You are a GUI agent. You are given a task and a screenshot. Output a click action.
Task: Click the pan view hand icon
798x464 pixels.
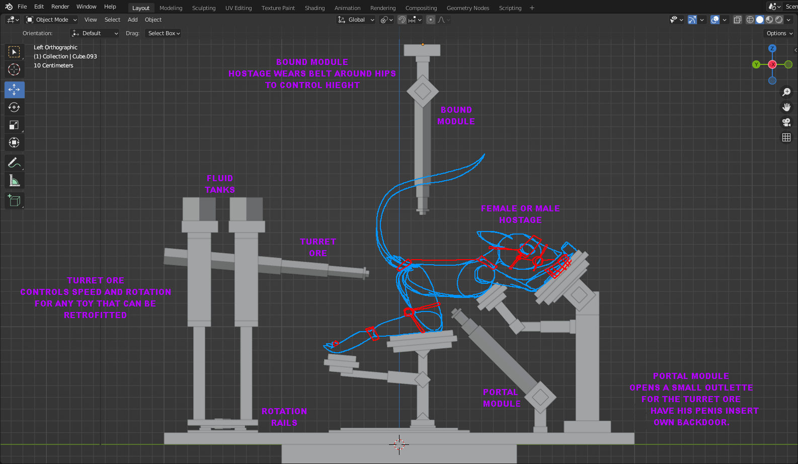[x=786, y=107]
